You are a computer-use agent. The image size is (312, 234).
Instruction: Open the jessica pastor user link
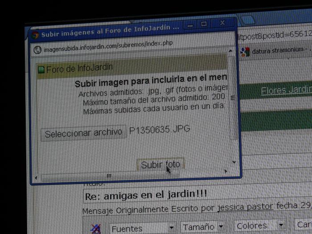tap(245, 207)
